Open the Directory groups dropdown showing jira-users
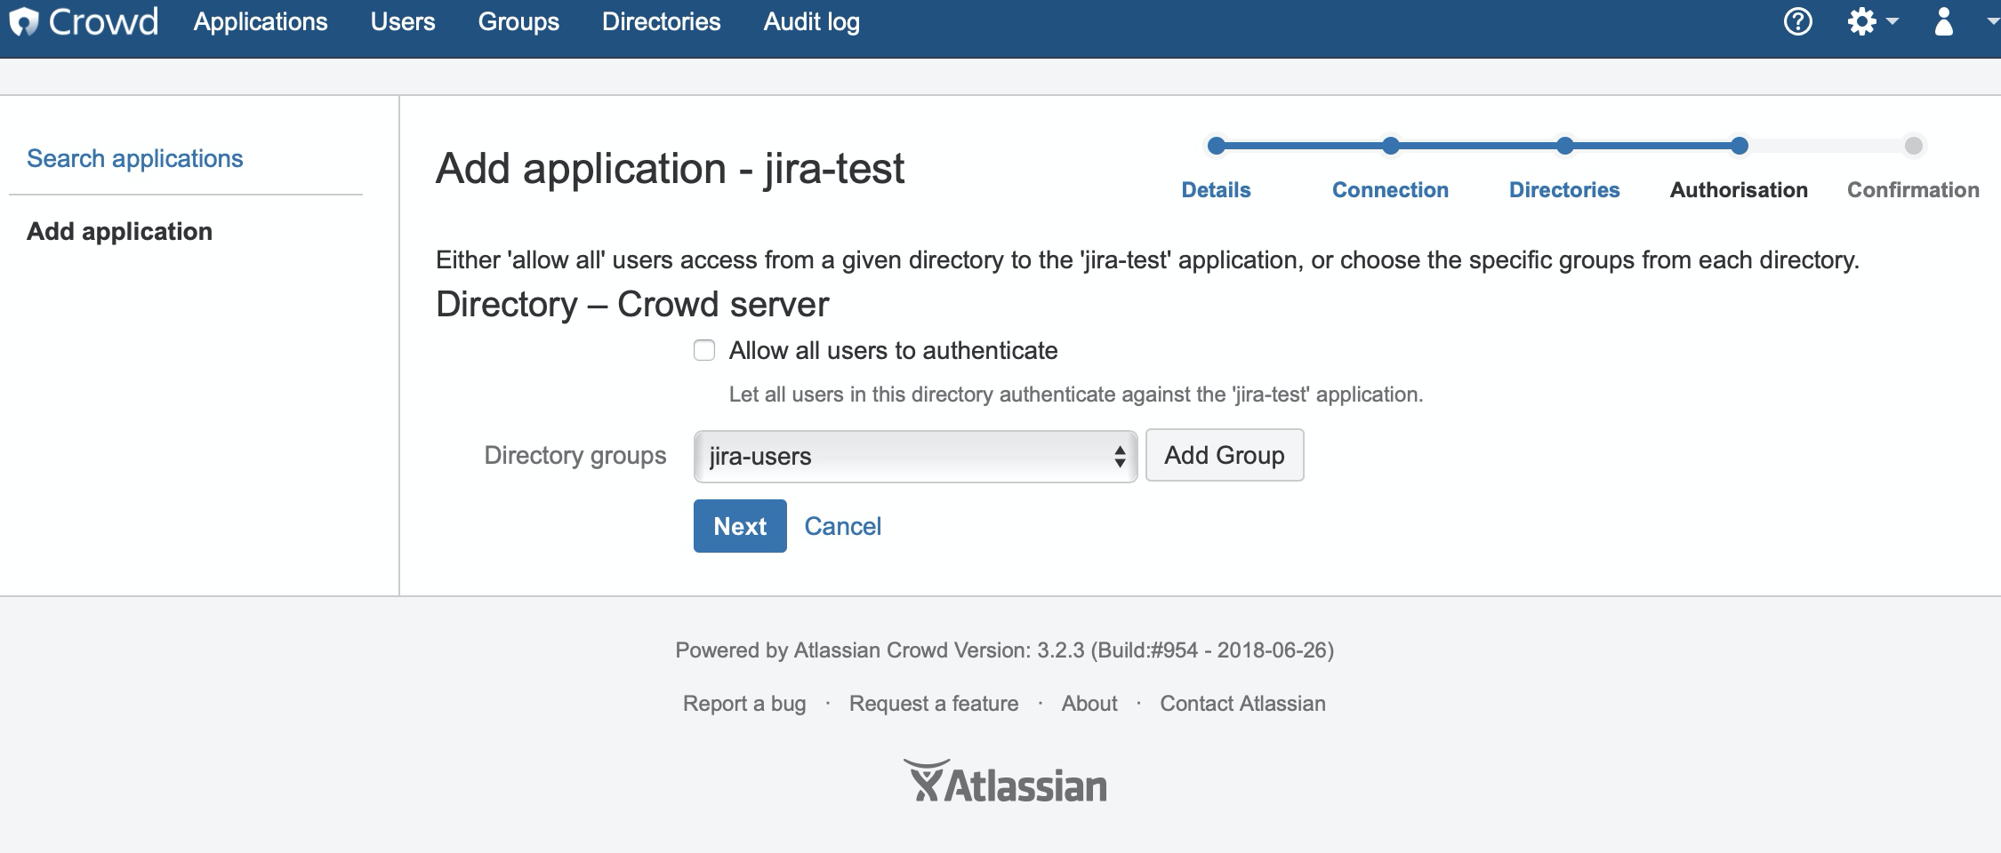 [913, 456]
